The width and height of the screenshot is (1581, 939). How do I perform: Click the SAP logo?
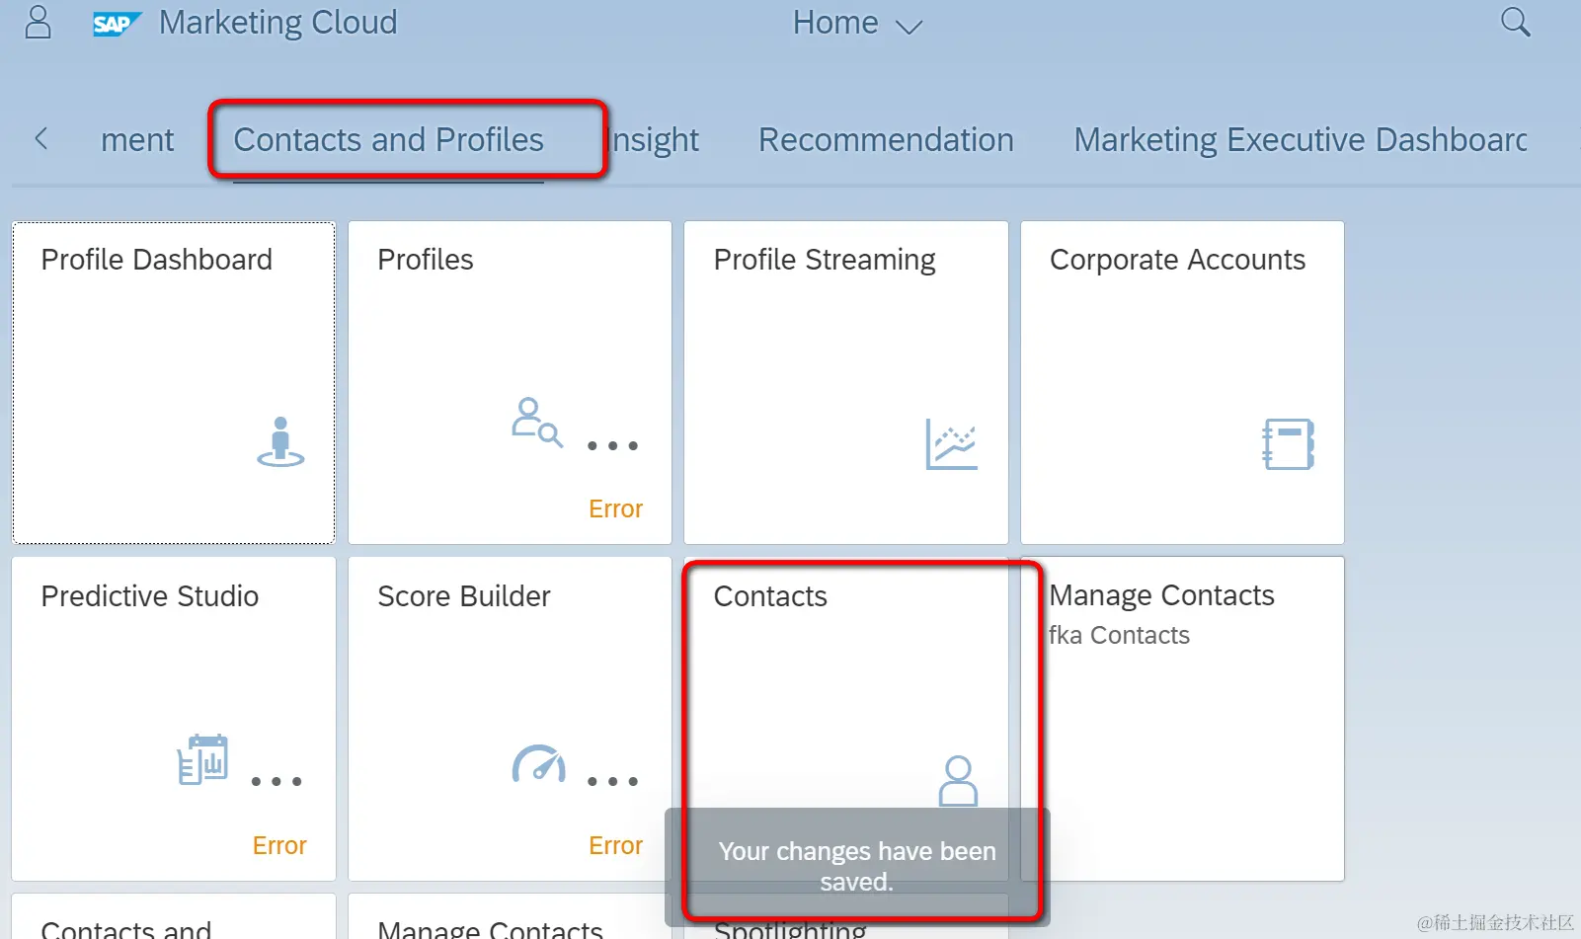click(x=117, y=24)
